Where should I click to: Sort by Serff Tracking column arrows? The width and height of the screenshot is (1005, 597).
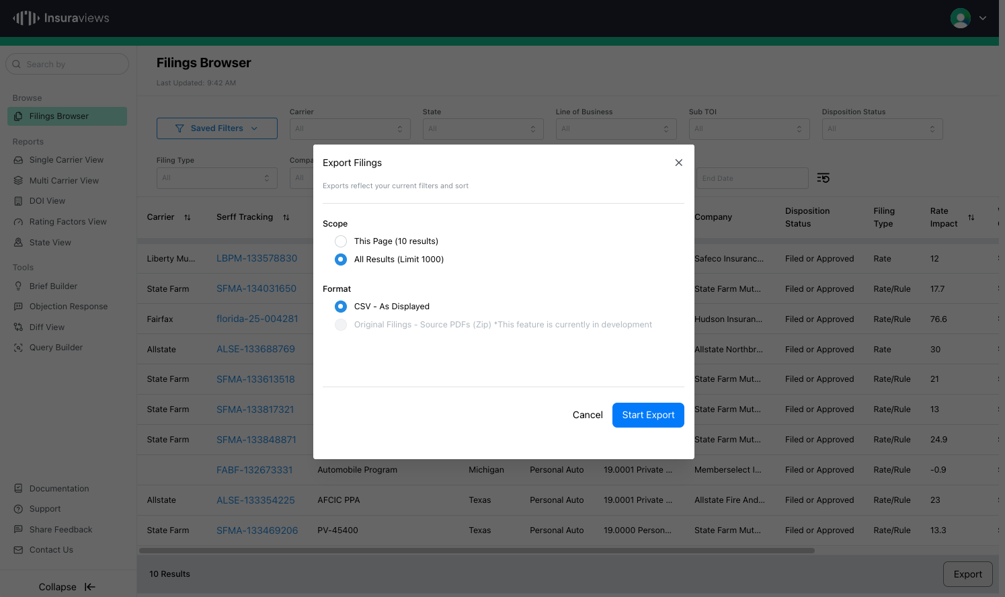286,217
